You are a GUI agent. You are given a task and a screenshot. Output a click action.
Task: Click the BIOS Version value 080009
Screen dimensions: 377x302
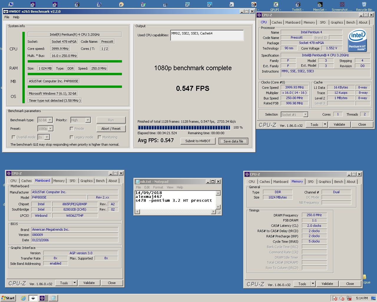(75, 235)
